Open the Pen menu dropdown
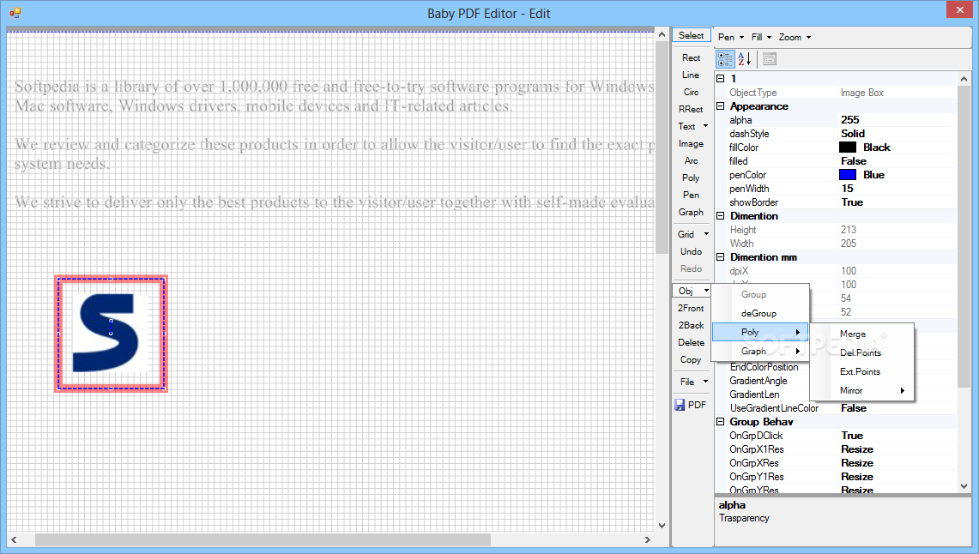979x554 pixels. [730, 37]
